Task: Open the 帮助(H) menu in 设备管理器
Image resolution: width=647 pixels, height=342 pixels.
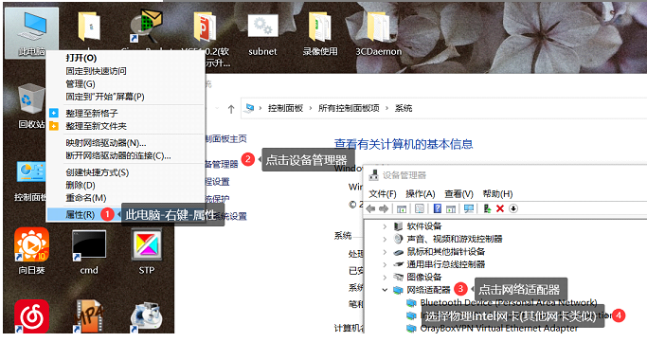Action: pos(497,194)
